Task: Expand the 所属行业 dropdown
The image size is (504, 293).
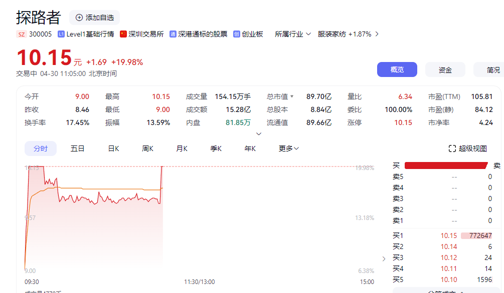Action: click(x=292, y=34)
